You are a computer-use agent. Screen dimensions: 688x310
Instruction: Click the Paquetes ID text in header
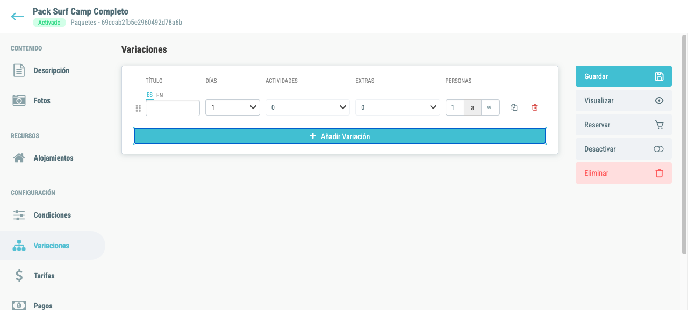coord(126,23)
